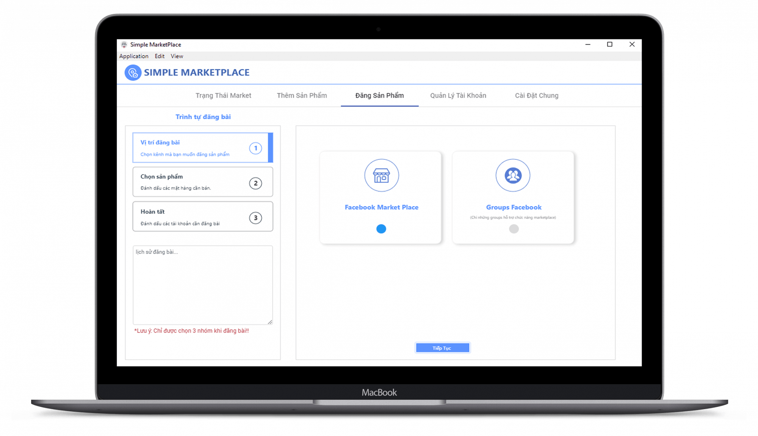Image resolution: width=758 pixels, height=436 pixels.
Task: Click the Groups Facebook people icon
Action: tap(513, 175)
